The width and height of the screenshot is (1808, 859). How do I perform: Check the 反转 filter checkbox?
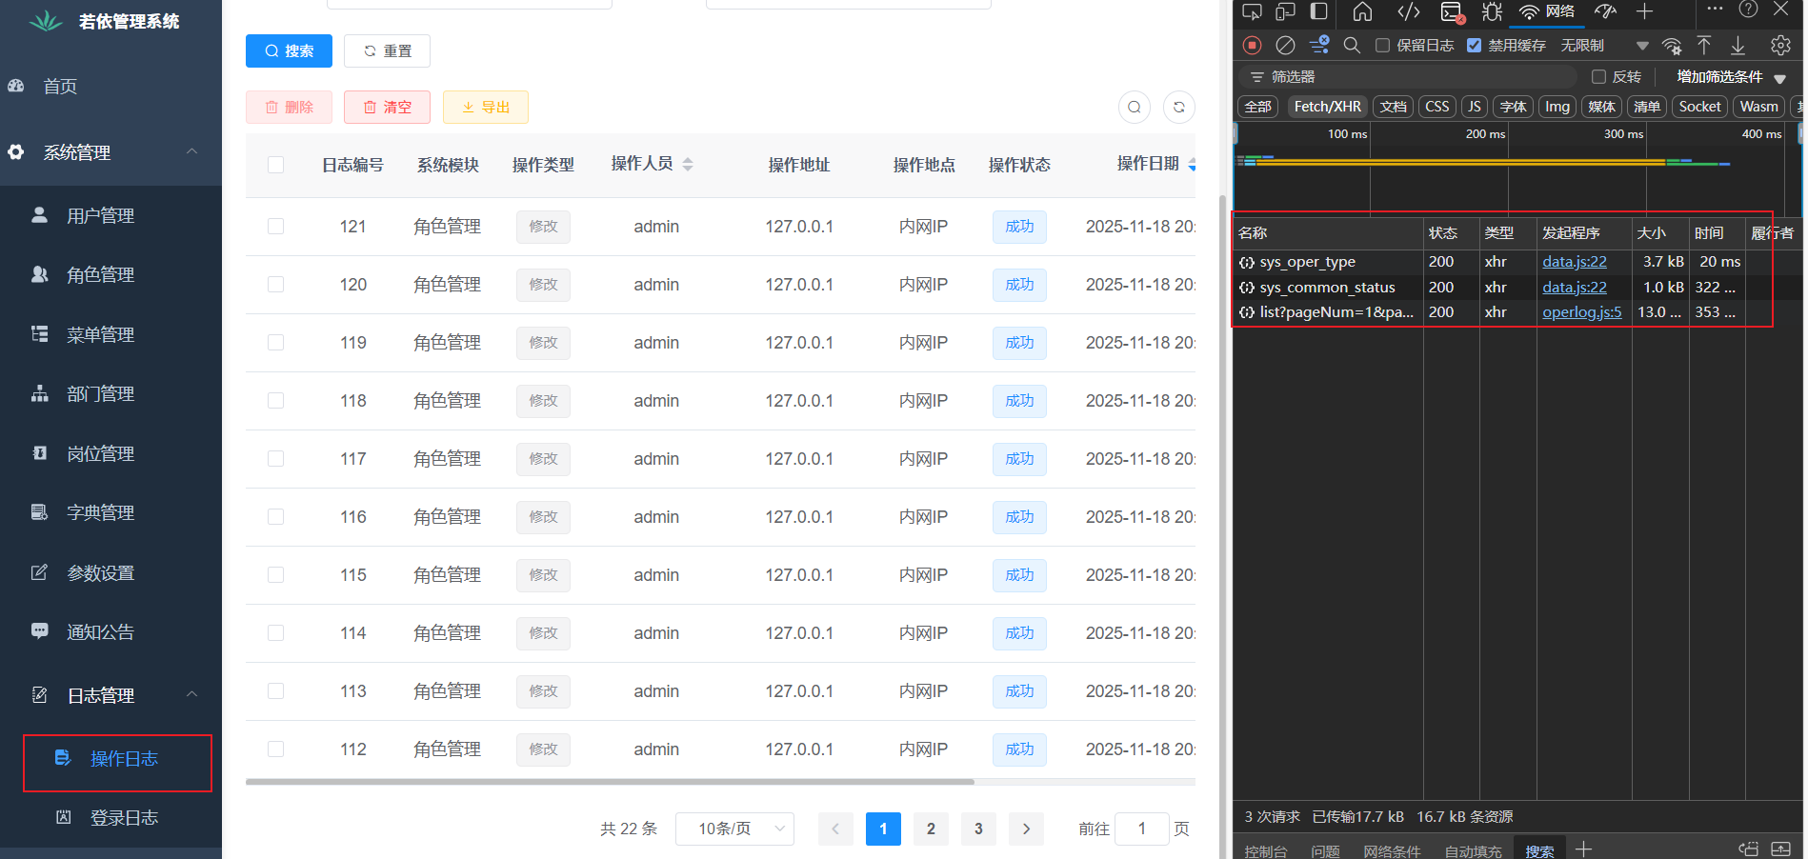tap(1598, 76)
